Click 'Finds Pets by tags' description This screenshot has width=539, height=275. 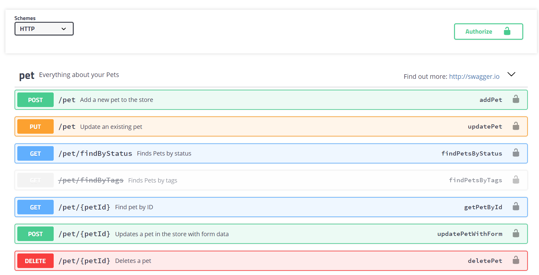(153, 180)
